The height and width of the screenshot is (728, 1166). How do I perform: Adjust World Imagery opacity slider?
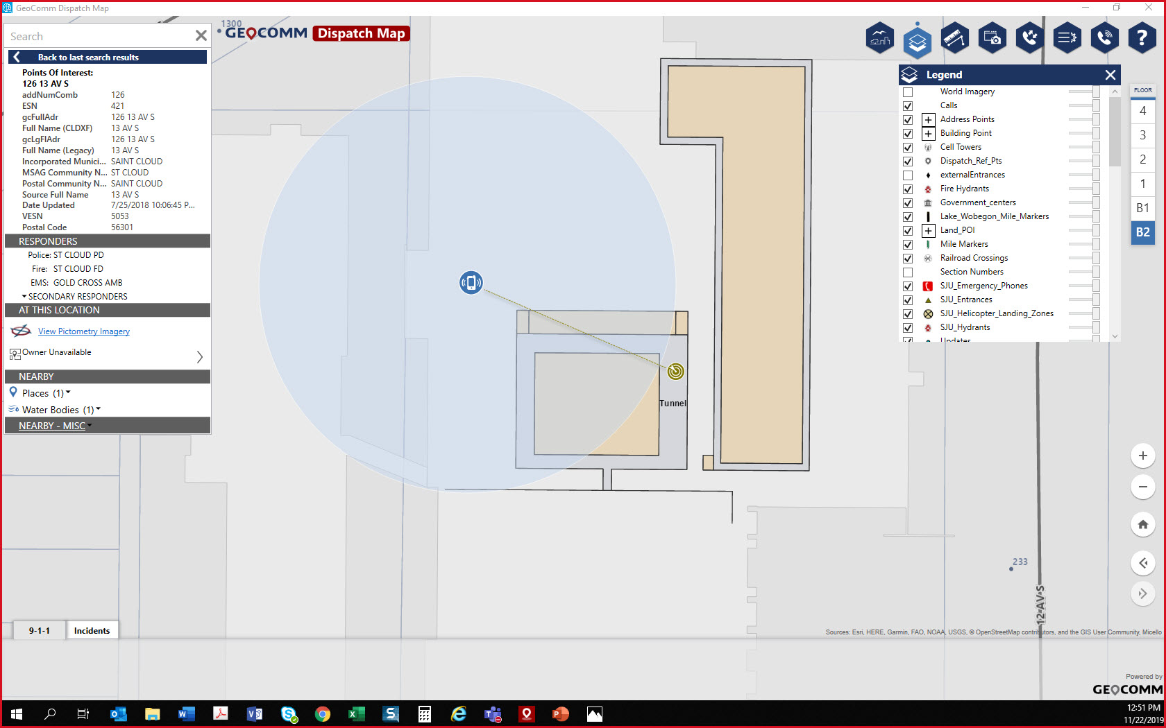[1084, 92]
